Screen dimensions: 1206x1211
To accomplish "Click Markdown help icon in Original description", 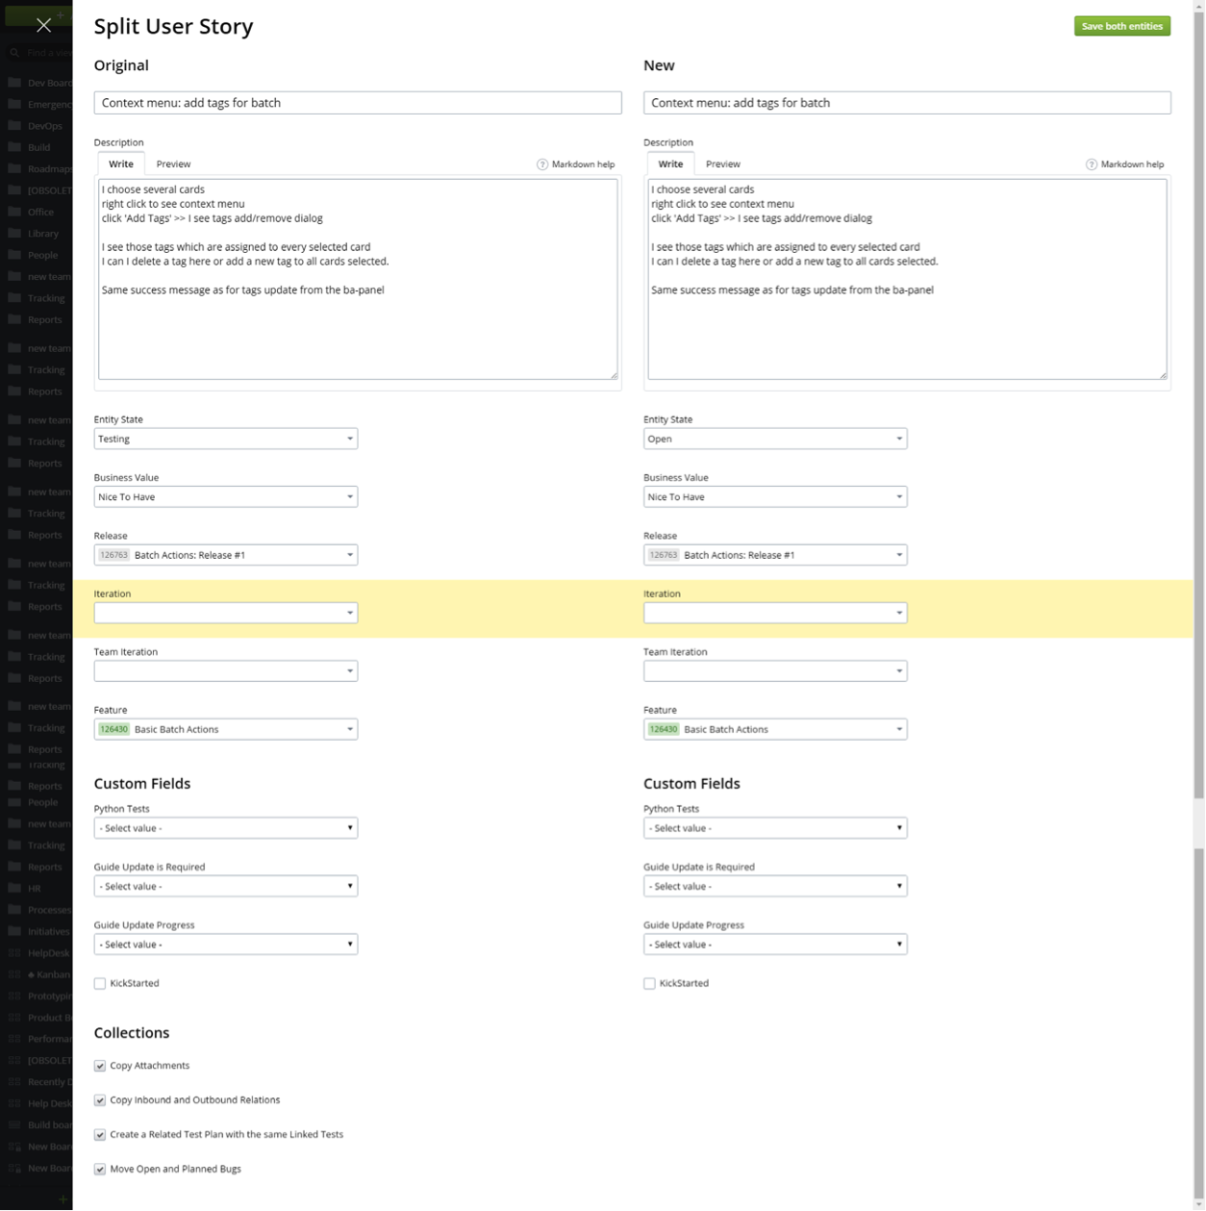I will (x=542, y=164).
